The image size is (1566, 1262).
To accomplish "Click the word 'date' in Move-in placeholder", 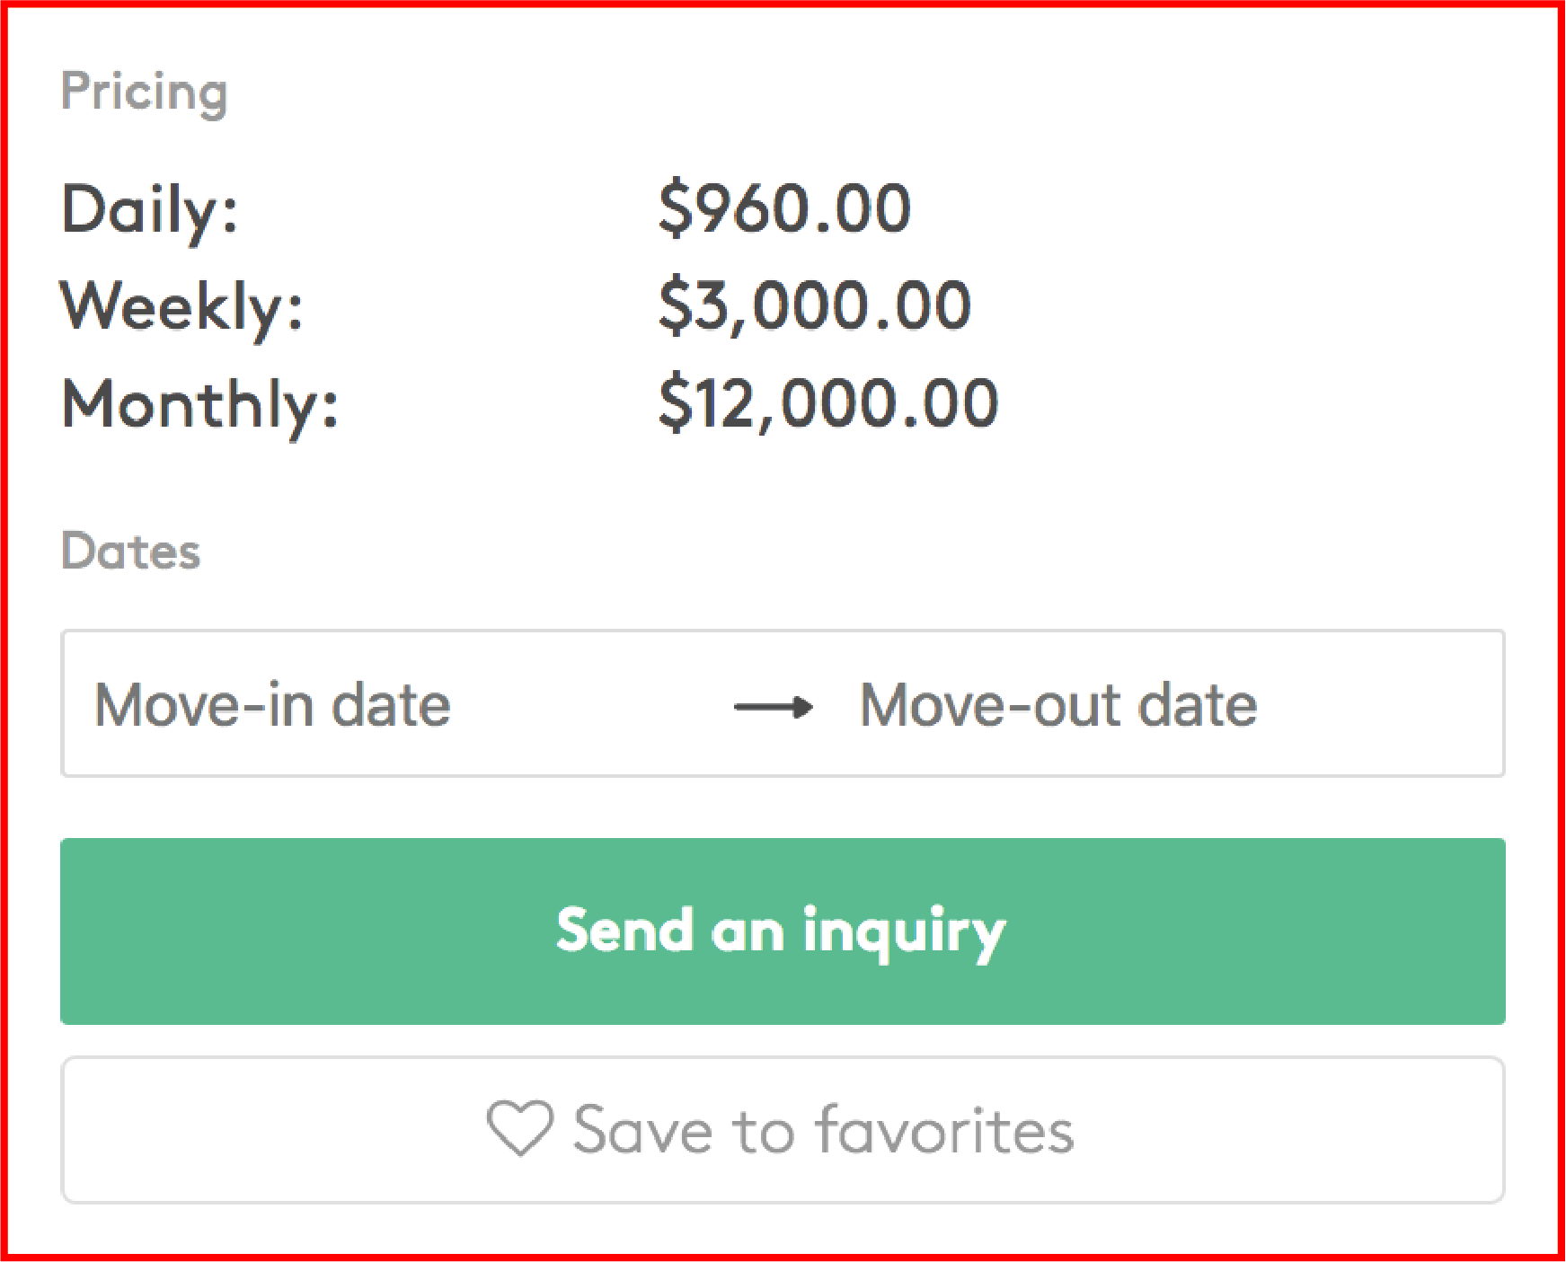I will click(x=391, y=705).
